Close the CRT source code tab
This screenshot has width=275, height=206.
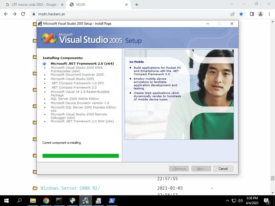(x=62, y=5)
